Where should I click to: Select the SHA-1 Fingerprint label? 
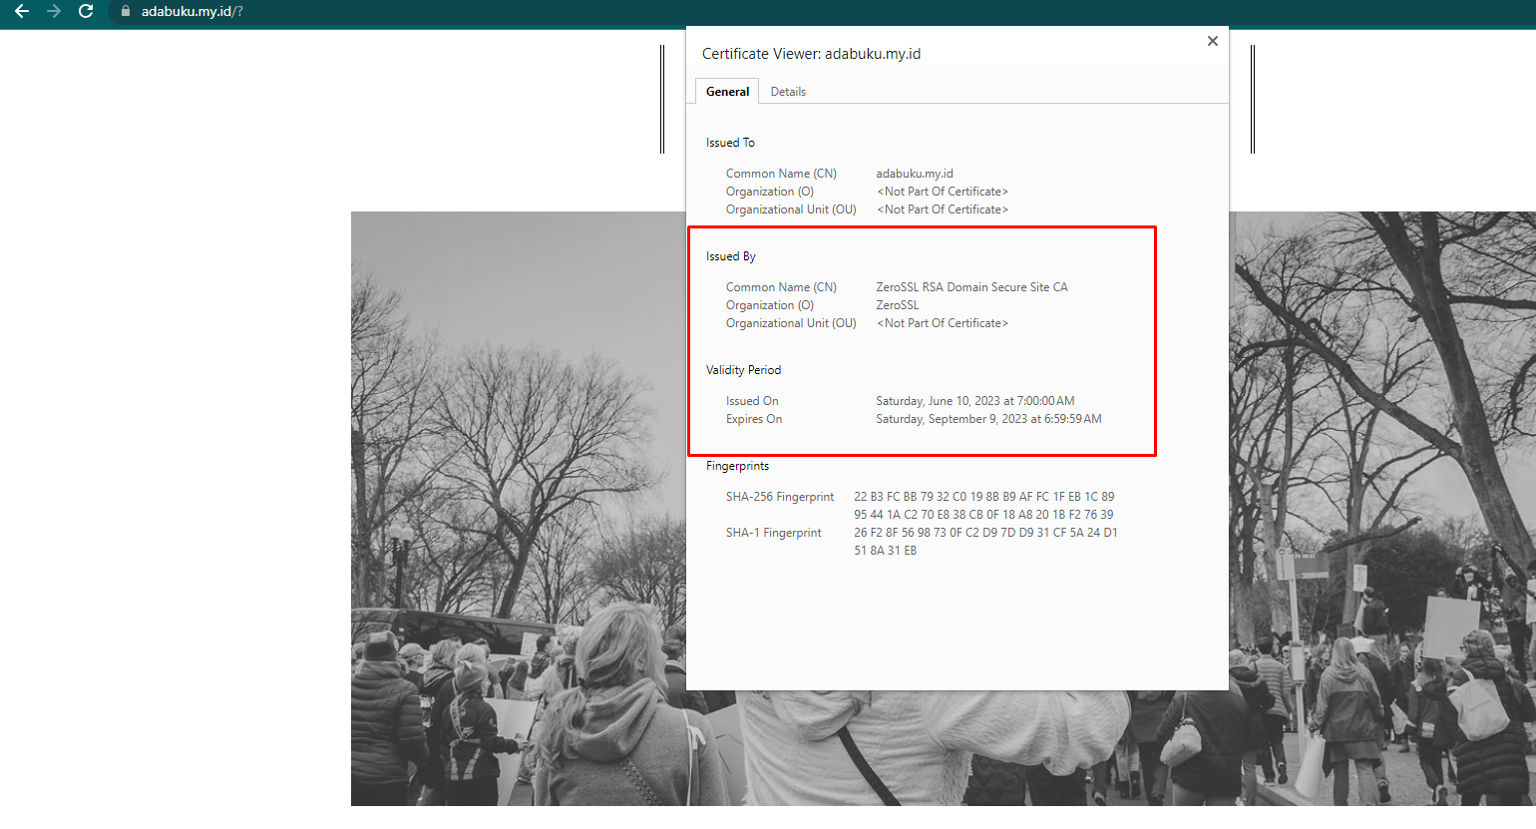774,533
